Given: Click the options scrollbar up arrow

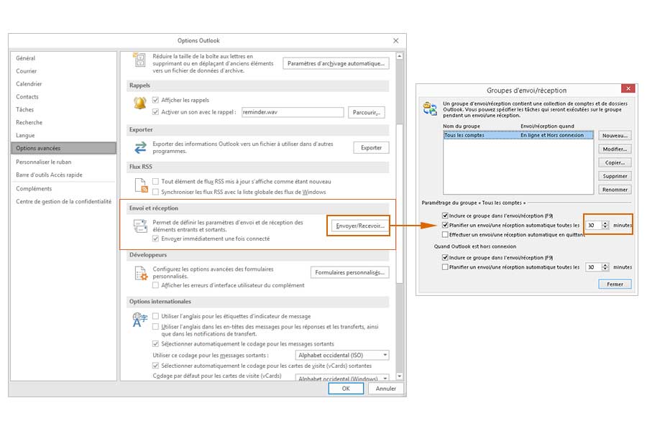Looking at the screenshot, I should pos(400,56).
